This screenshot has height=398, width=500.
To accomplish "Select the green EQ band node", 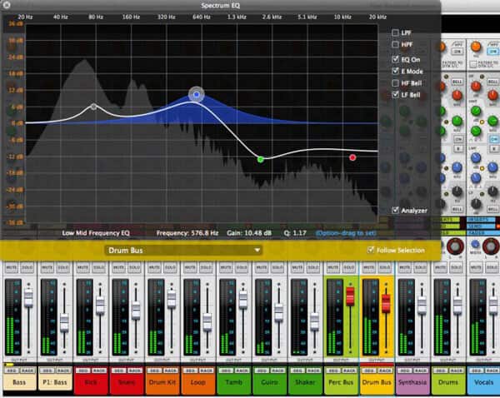I will click(261, 159).
